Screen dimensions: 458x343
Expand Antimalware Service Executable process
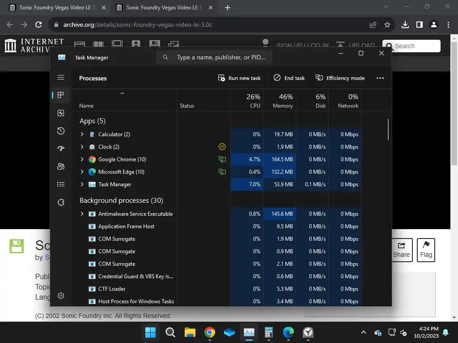82,214
